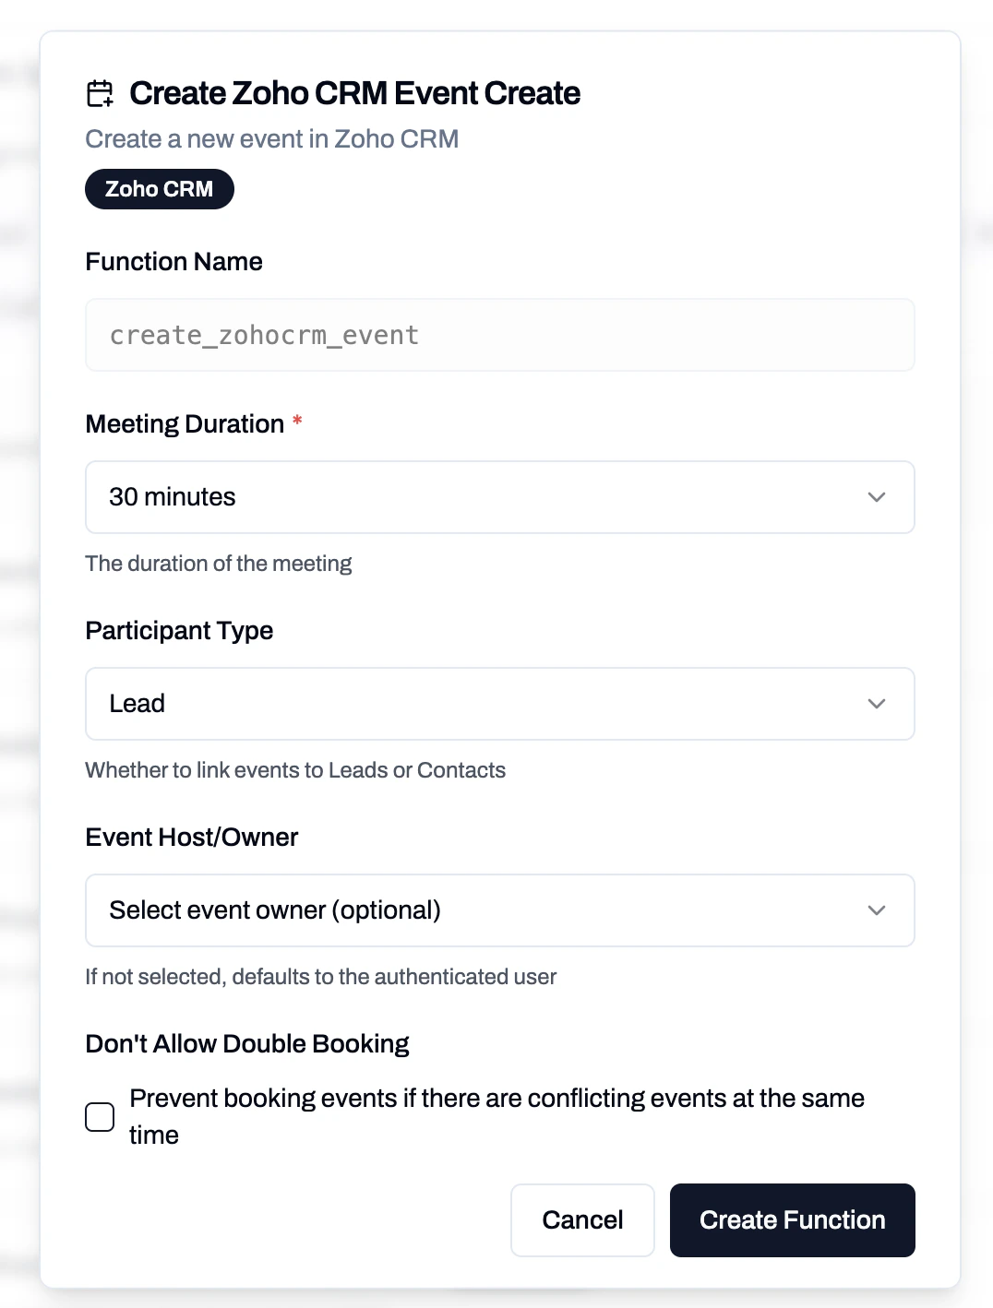This screenshot has width=993, height=1308.
Task: Click the calendar-plus icon in the header
Action: tap(100, 92)
